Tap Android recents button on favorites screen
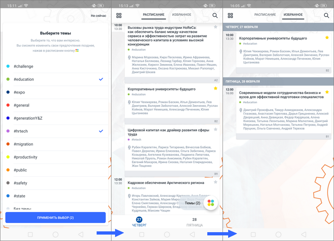Image resolution: width=334 pixels, height=241 pixels. (x=253, y=235)
